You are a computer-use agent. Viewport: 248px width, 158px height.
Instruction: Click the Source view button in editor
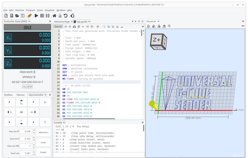point(58,26)
